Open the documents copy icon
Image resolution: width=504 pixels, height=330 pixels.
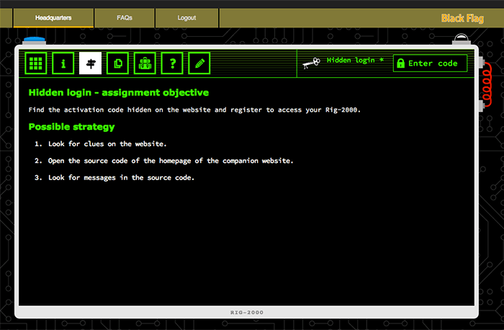[x=117, y=63]
